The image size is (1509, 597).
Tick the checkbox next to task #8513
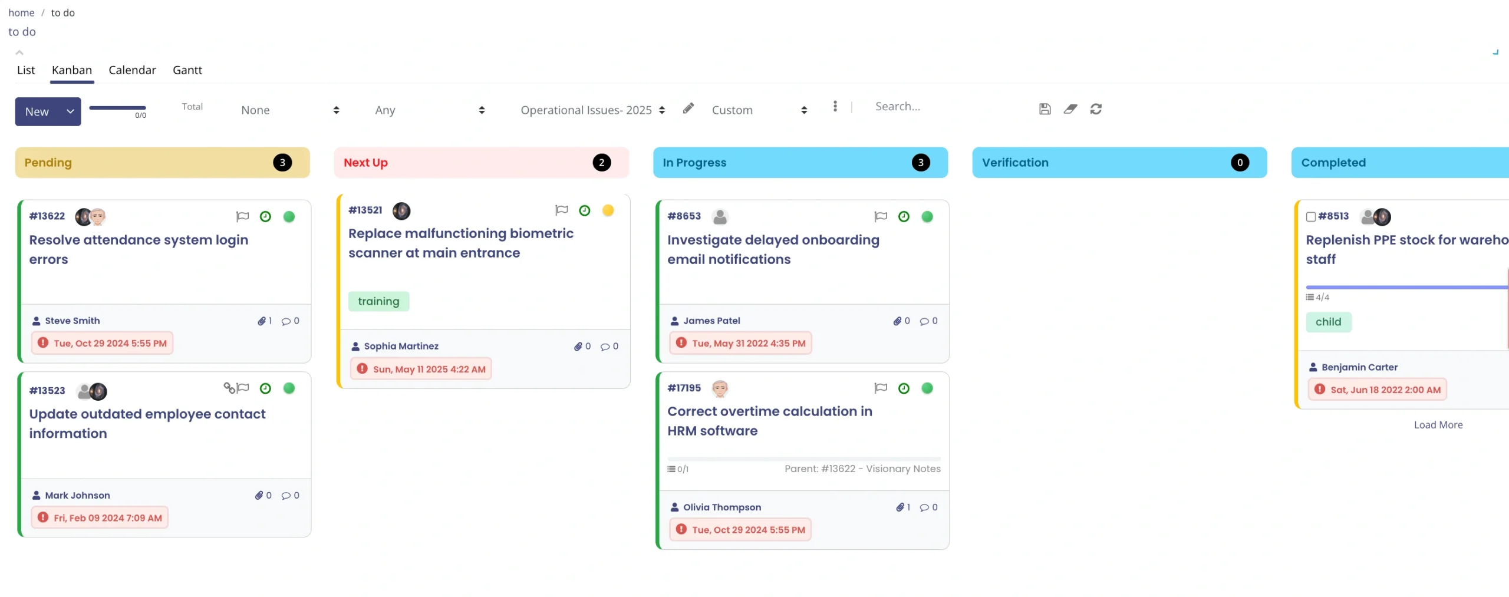pos(1310,217)
